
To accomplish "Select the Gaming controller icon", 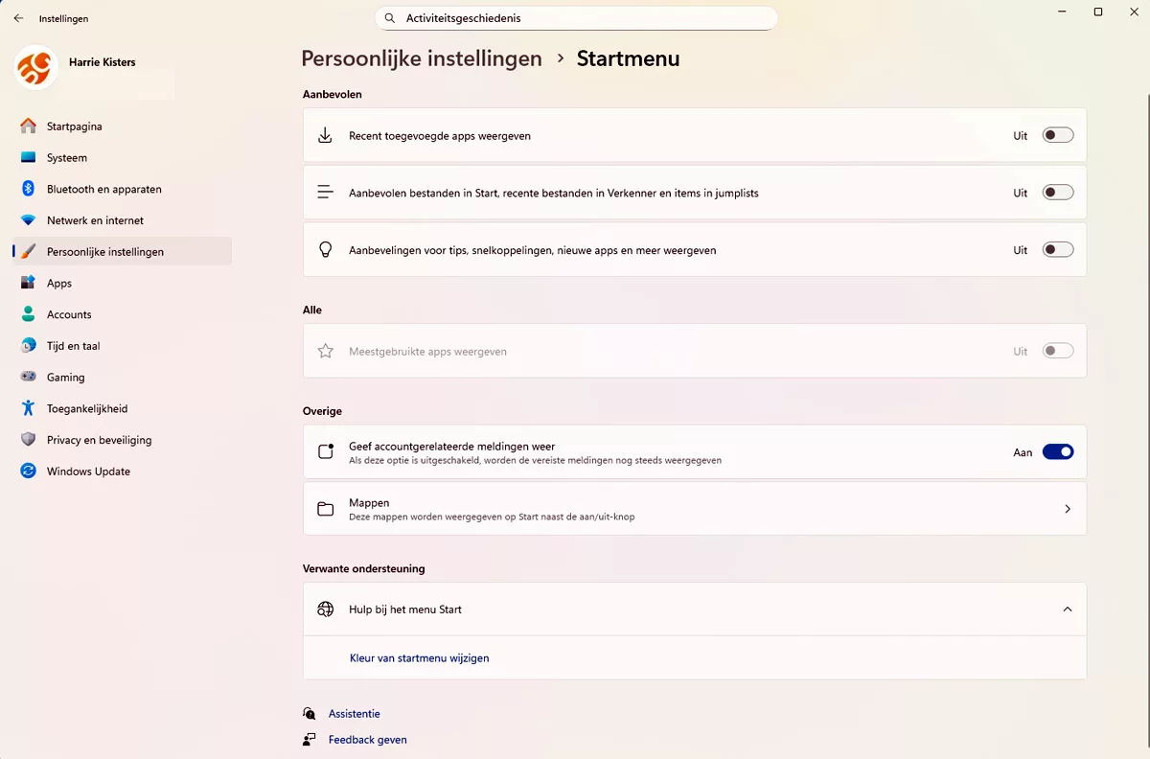I will click(29, 377).
